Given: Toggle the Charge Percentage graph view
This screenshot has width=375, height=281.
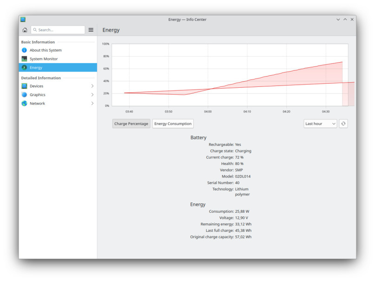Looking at the screenshot, I should click(131, 124).
